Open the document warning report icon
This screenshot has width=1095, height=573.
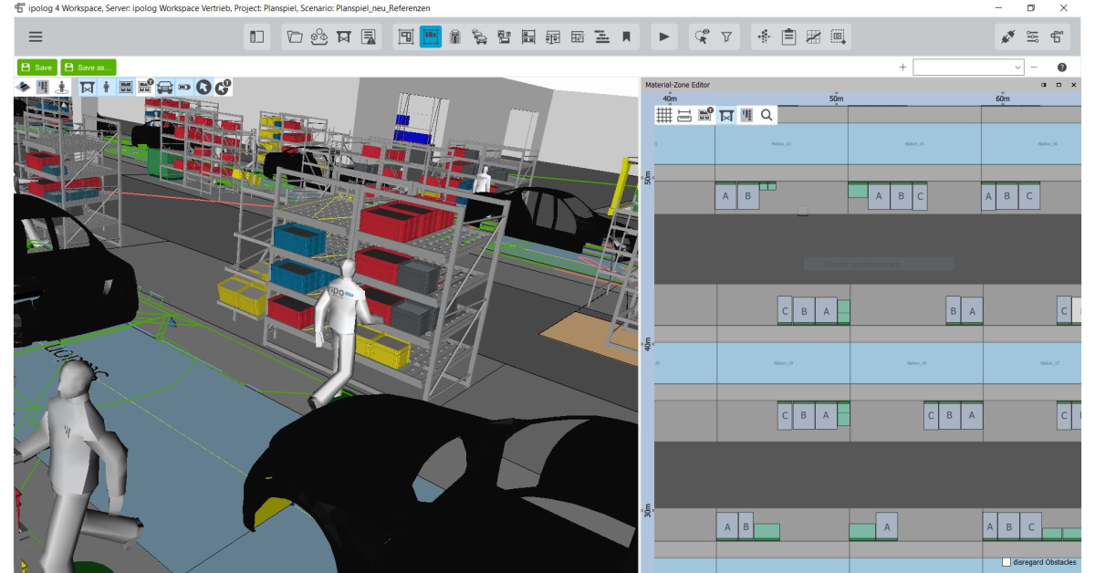(369, 37)
